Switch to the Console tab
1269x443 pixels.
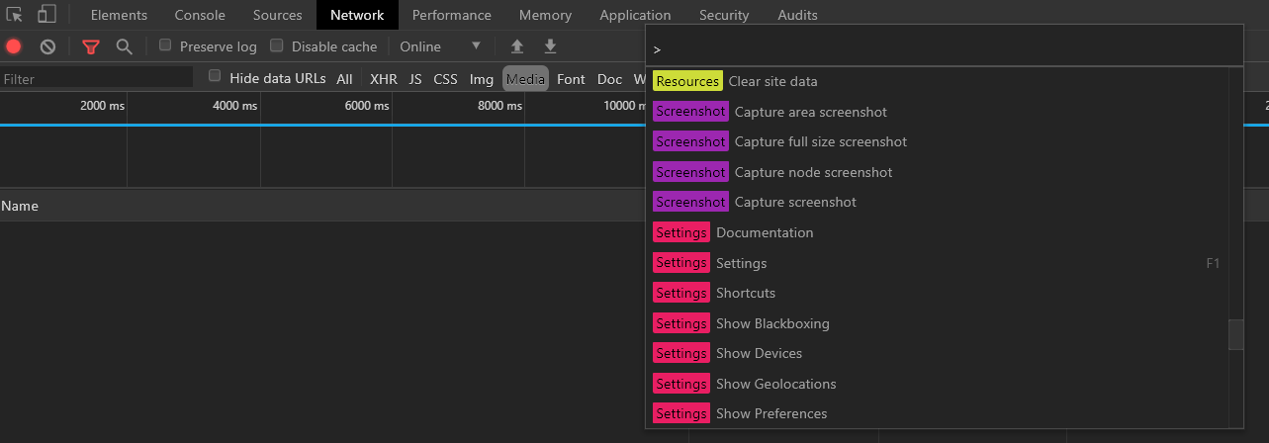pos(200,15)
